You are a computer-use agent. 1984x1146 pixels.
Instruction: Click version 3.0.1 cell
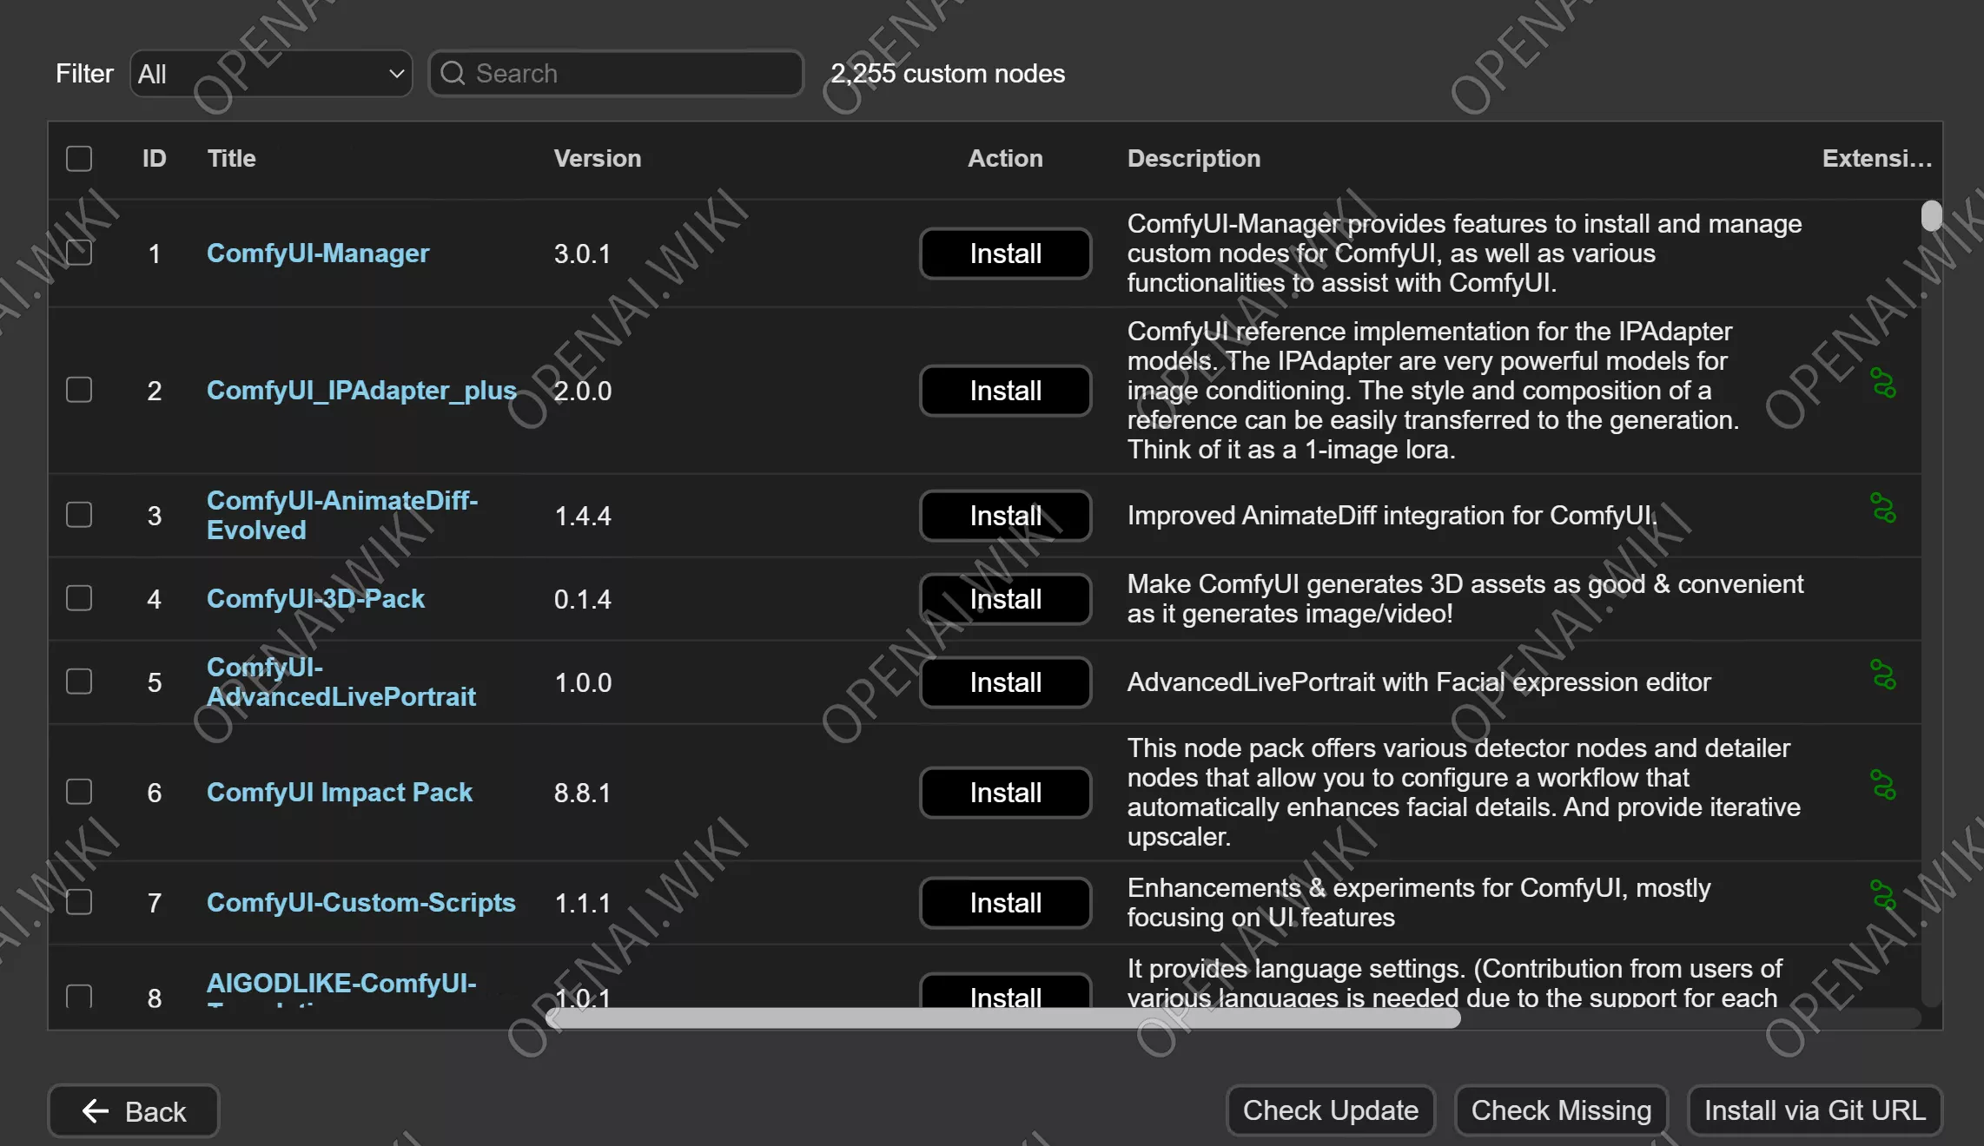[x=583, y=254]
